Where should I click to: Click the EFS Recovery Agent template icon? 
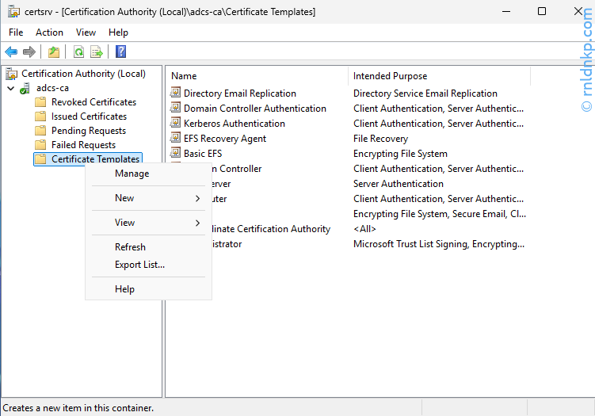[176, 139]
